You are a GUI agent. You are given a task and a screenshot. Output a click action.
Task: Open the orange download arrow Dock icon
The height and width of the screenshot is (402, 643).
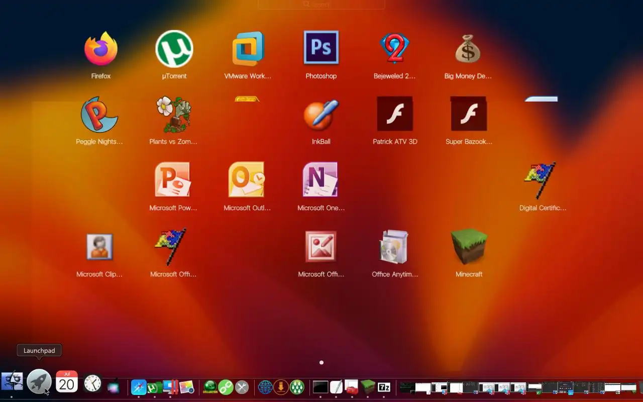(x=281, y=387)
